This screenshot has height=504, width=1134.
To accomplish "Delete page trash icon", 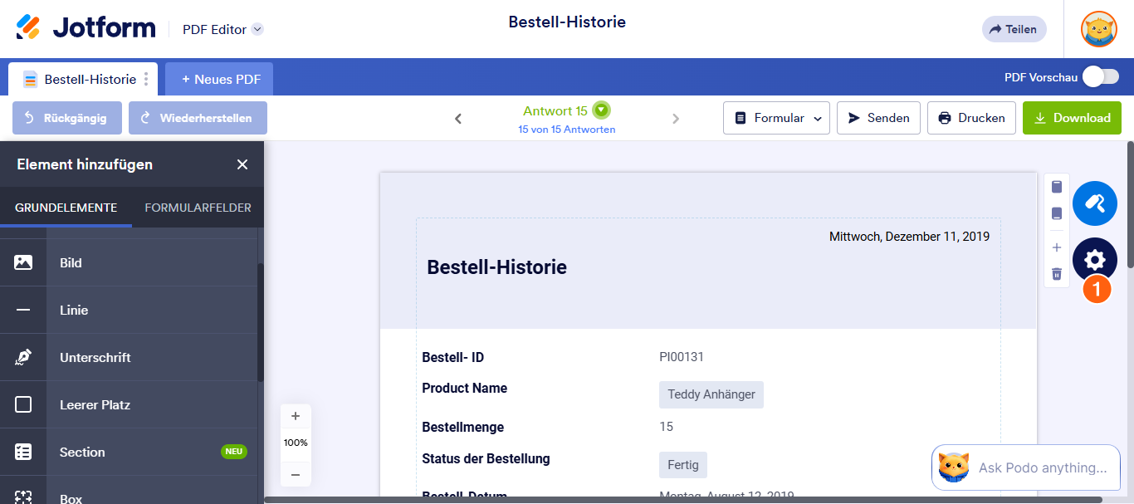I will click(1057, 273).
